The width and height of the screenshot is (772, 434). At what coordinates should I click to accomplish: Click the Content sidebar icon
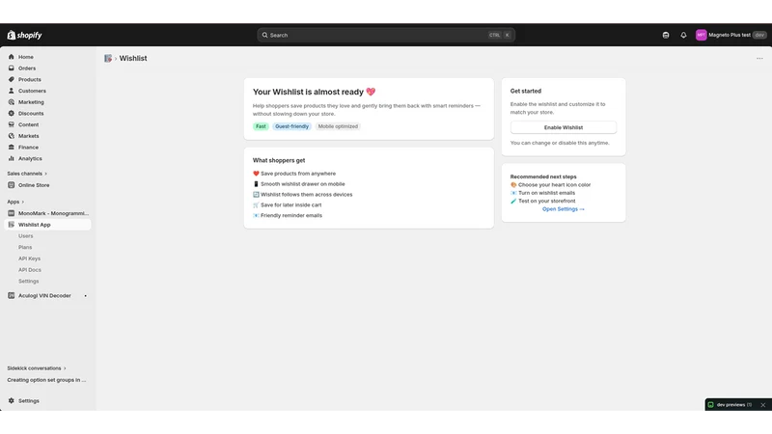pyautogui.click(x=12, y=124)
